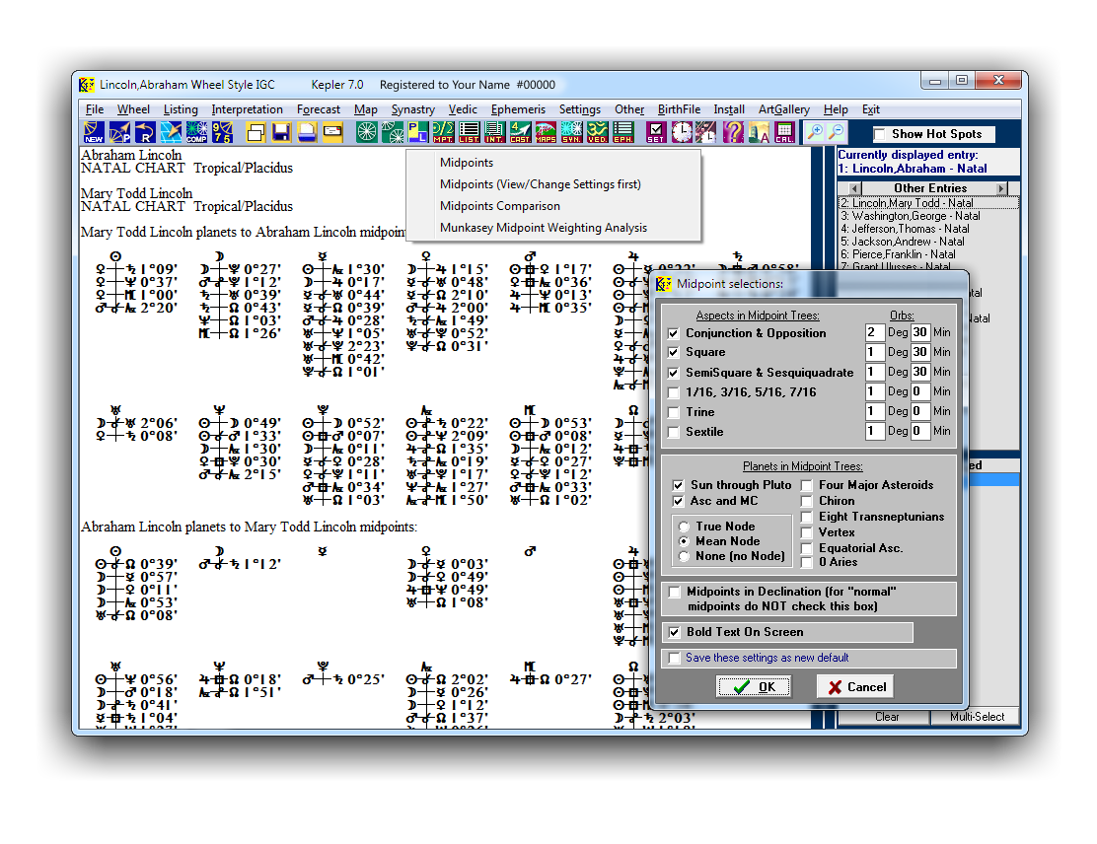Click the Clear button
Image resolution: width=1097 pixels, height=844 pixels.
887,717
